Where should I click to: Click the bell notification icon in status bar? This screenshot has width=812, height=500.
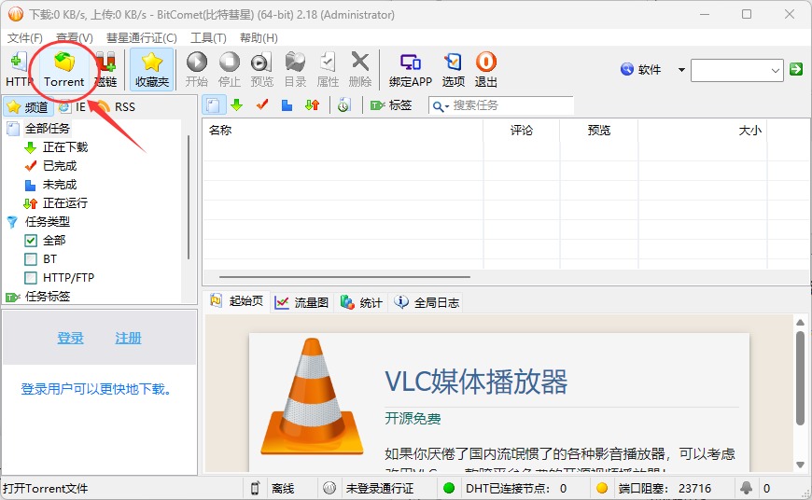point(747,488)
